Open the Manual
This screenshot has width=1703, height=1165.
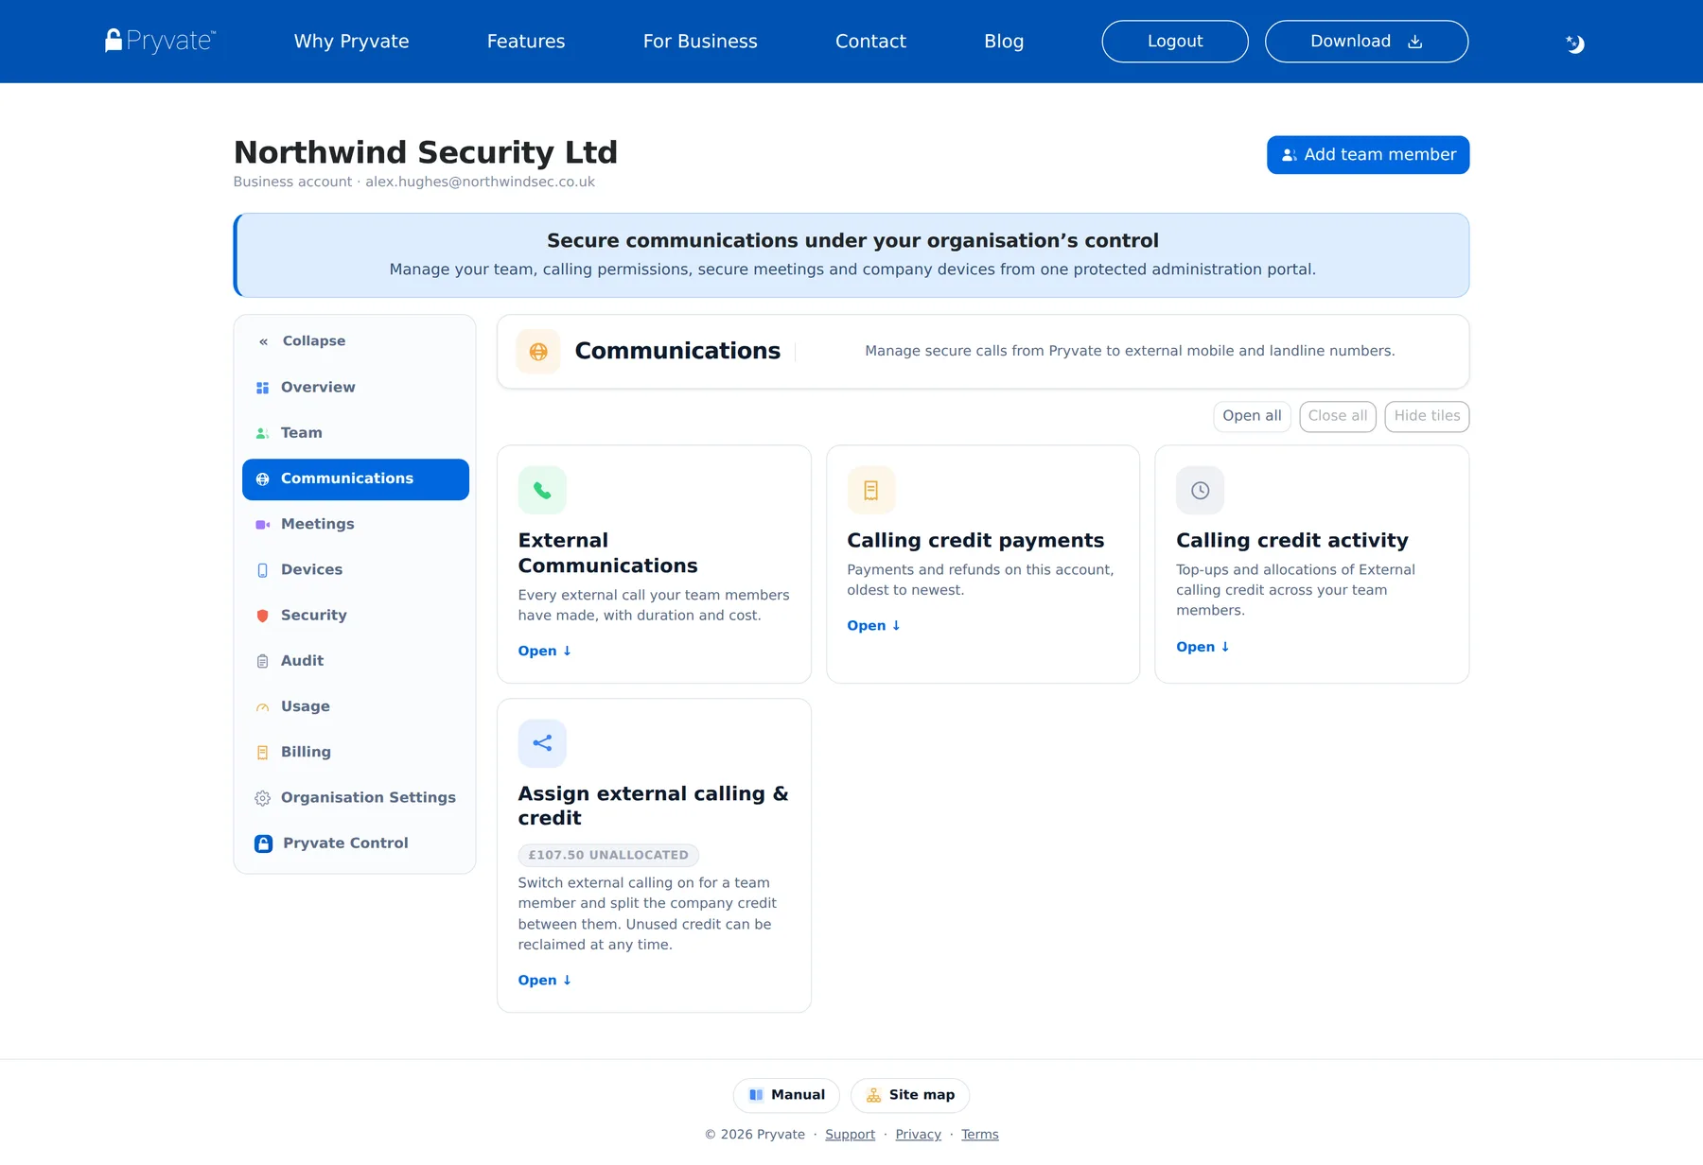pyautogui.click(x=786, y=1095)
